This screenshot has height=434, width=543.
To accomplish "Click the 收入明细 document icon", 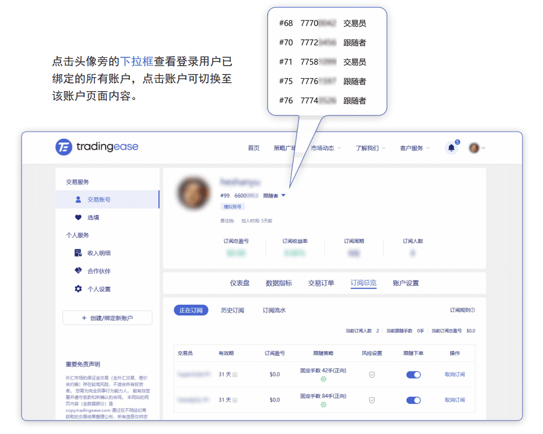I will pyautogui.click(x=78, y=253).
